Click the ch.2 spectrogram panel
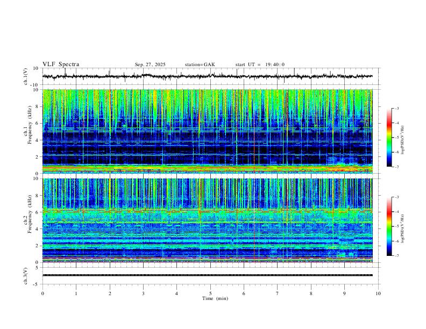The image size is (426, 329). [x=208, y=220]
